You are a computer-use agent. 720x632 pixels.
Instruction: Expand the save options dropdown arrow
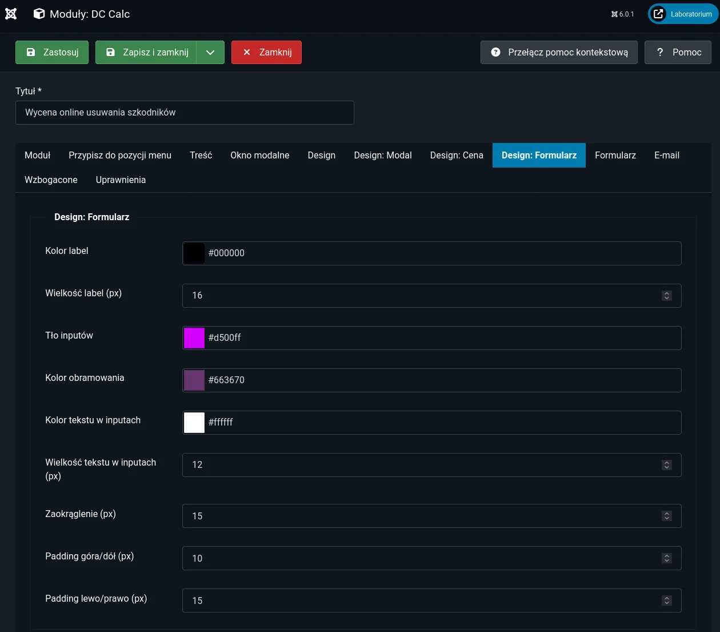pyautogui.click(x=210, y=52)
